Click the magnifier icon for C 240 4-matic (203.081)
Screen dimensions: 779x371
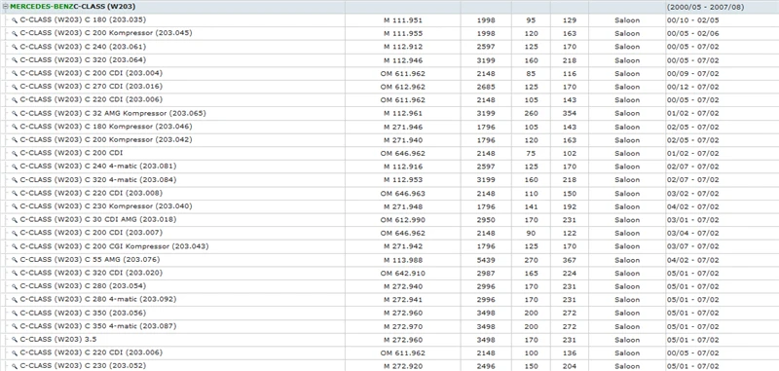click(x=15, y=167)
